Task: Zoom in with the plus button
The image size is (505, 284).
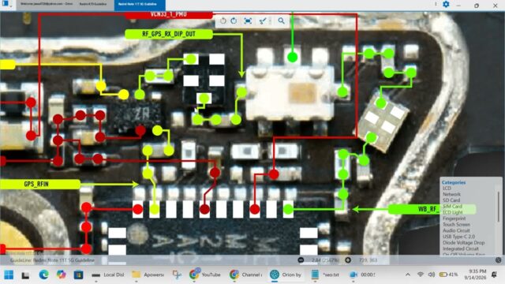Action: click(348, 260)
